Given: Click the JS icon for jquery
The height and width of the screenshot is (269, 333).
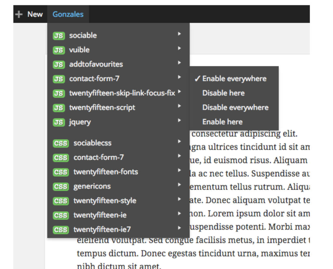Looking at the screenshot, I should [59, 123].
